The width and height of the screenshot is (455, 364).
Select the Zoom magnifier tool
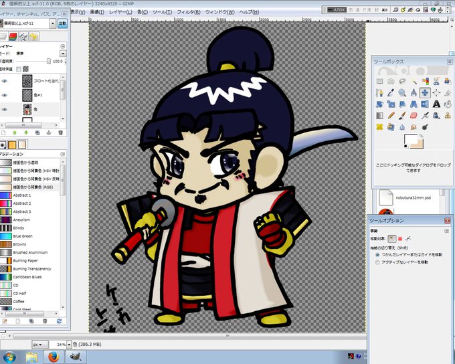point(402,93)
